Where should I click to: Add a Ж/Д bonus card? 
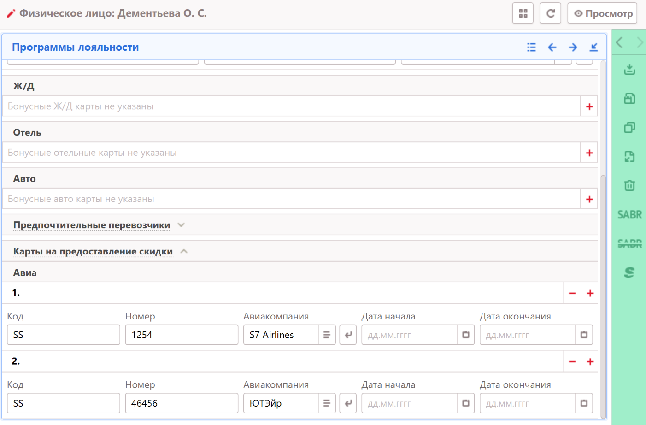(x=589, y=106)
